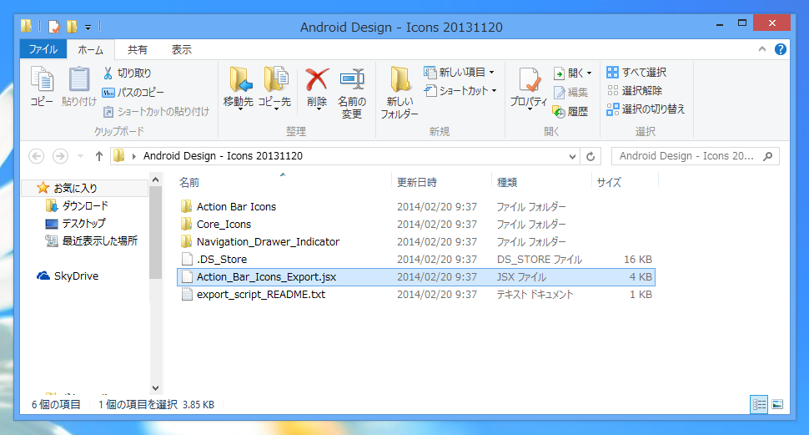
Task: Click navigation pane scroll down arrow
Action: [155, 388]
